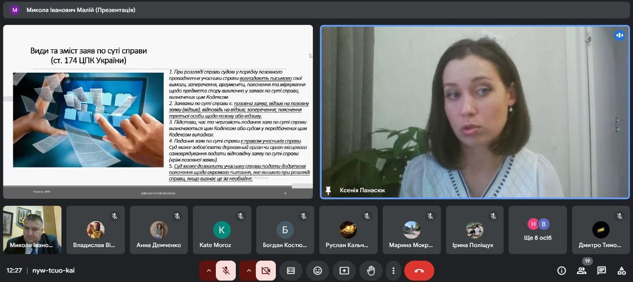Click the pin icon beside Ксенія Панасюк

tap(328, 190)
